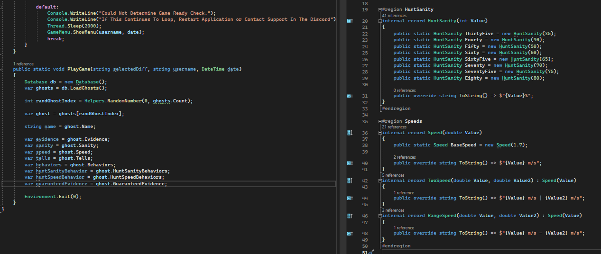
Task: Open the 3 references CodeLens above RangeSpeed
Action: (393, 210)
